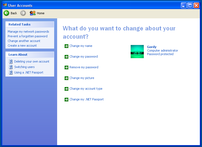This screenshot has height=147, width=202.
Task: Open Prevent a forgotten password task
Action: tap(28, 36)
